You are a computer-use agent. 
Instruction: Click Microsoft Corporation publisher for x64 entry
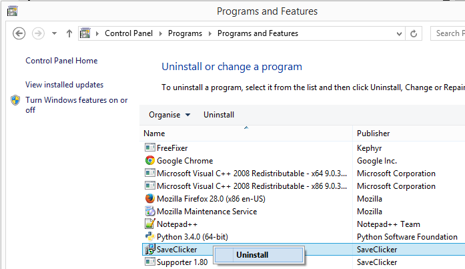coord(396,174)
